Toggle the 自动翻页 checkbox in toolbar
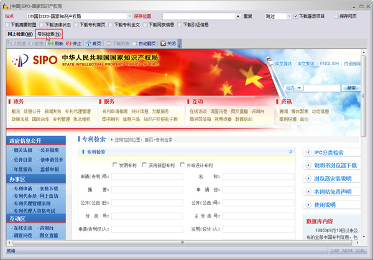373x260 pixels. click(134, 44)
